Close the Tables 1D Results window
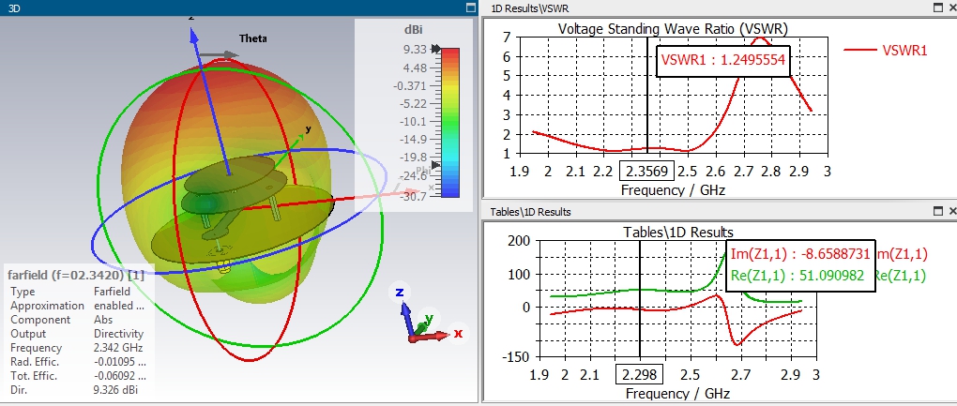 [952, 211]
